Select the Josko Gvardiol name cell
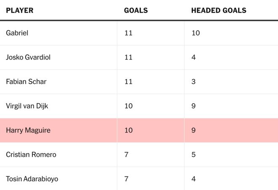This screenshot has width=278, height=190. [28, 57]
